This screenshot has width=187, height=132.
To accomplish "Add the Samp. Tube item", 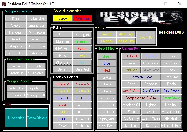I will 151,119.
